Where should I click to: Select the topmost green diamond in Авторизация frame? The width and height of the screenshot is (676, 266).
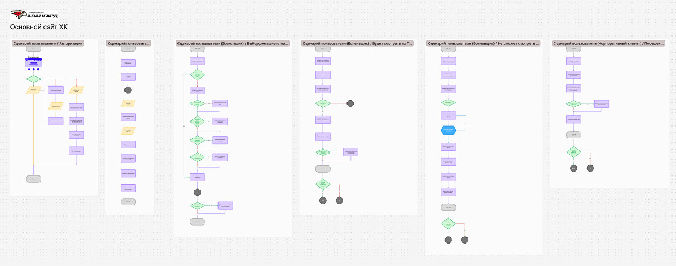pyautogui.click(x=34, y=79)
